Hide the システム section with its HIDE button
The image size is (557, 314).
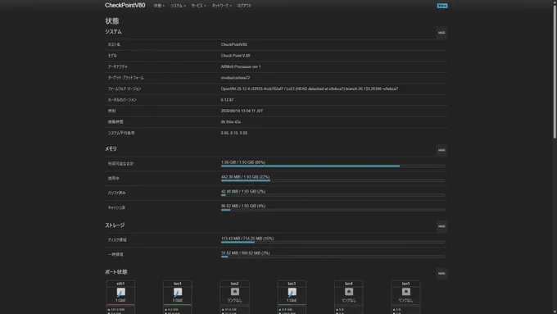[442, 32]
